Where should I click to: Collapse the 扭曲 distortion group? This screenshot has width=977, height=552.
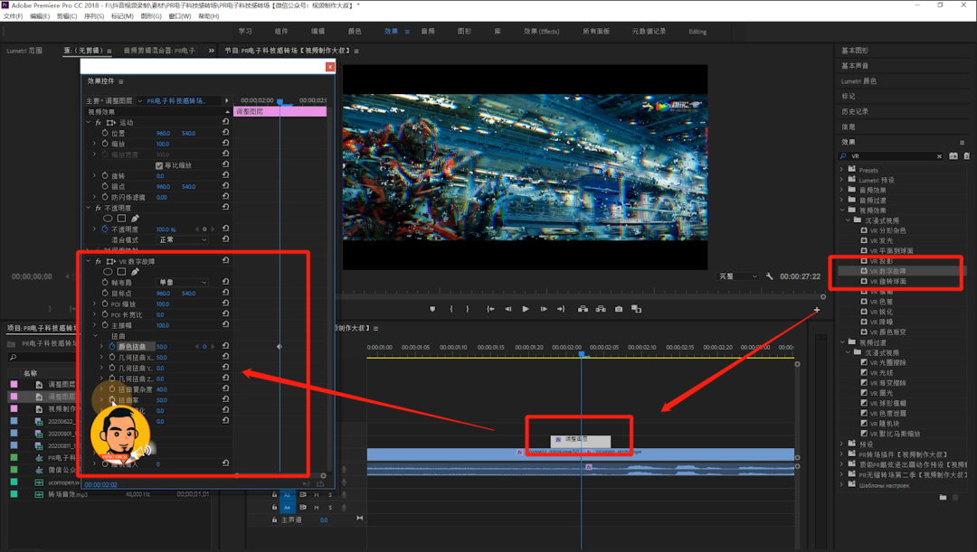[x=95, y=335]
